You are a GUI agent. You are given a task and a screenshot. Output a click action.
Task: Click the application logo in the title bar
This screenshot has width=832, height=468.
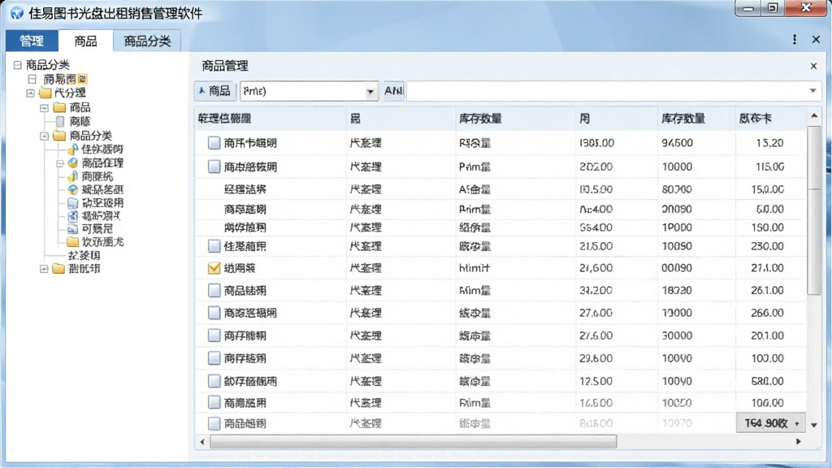pos(17,13)
